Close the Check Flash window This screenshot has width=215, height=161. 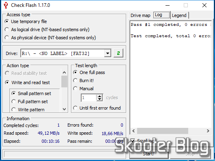(x=204, y=5)
